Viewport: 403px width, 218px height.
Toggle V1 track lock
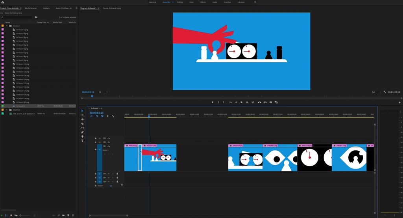(x=95, y=149)
